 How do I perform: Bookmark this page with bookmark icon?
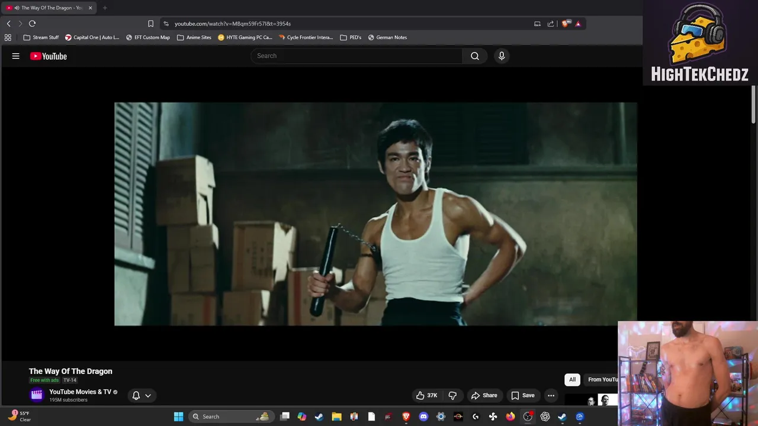click(x=150, y=24)
